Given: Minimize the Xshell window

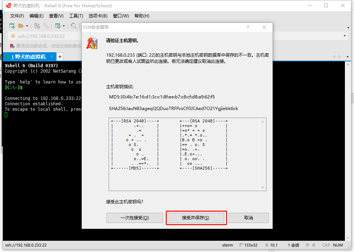Looking at the screenshot, I should pos(310,5).
